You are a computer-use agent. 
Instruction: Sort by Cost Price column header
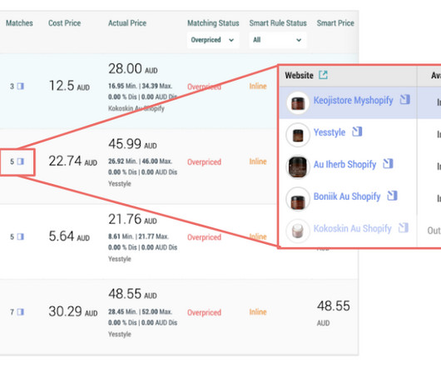tap(64, 23)
